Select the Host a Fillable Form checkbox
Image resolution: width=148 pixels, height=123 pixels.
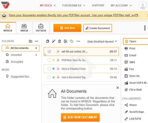point(49,69)
